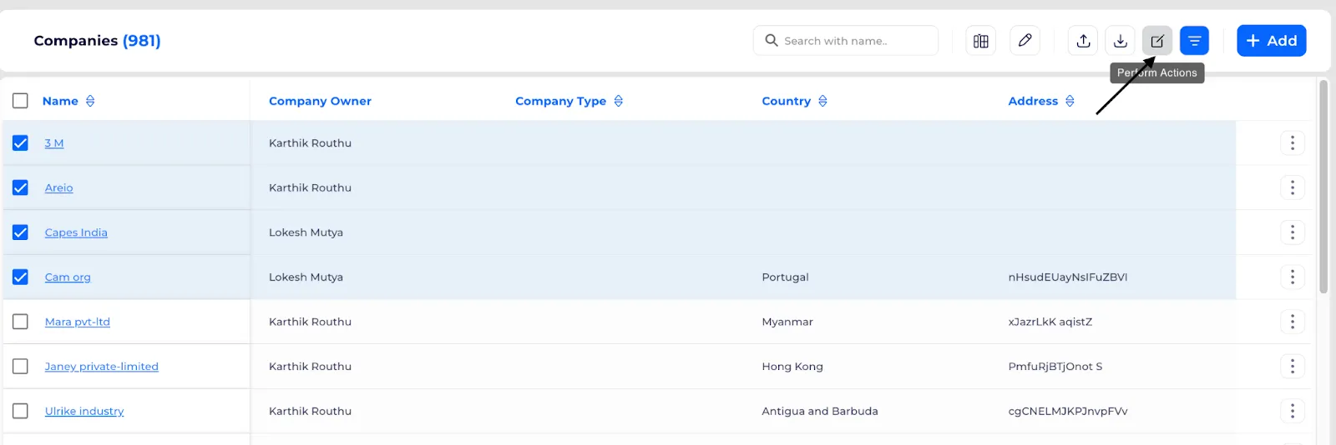Open three-dot menu for Janey private-limited row
The width and height of the screenshot is (1336, 445).
tap(1292, 367)
